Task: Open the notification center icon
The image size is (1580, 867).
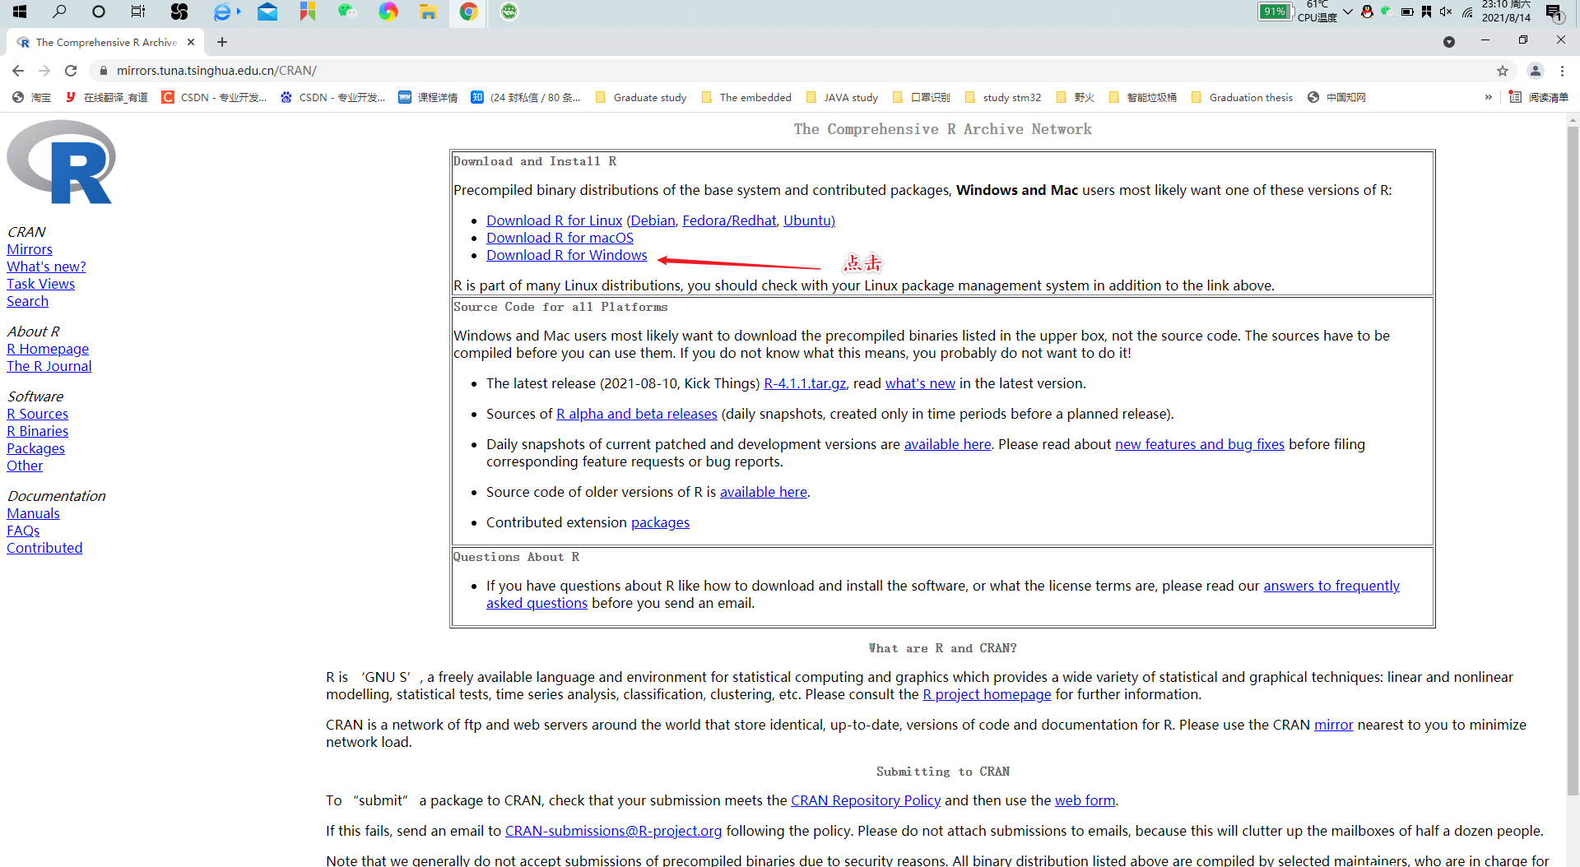Action: tap(1554, 12)
